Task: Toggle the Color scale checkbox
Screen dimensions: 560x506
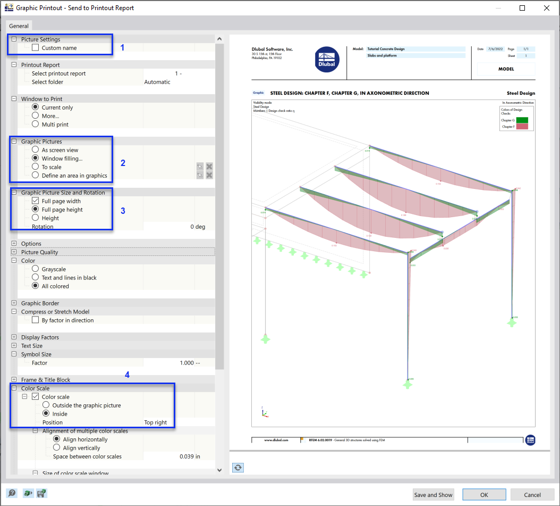Action: tap(36, 396)
